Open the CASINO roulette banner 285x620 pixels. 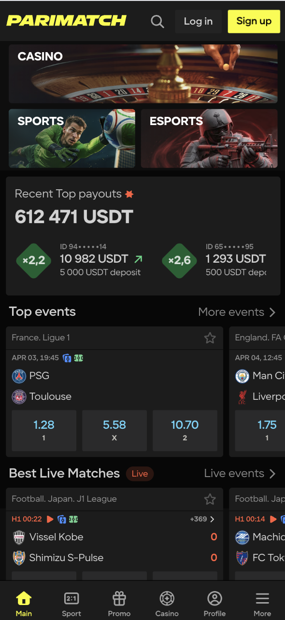143,74
